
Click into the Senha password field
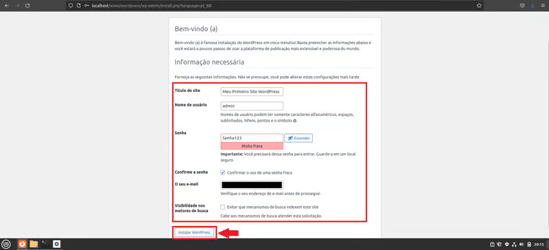coord(252,138)
